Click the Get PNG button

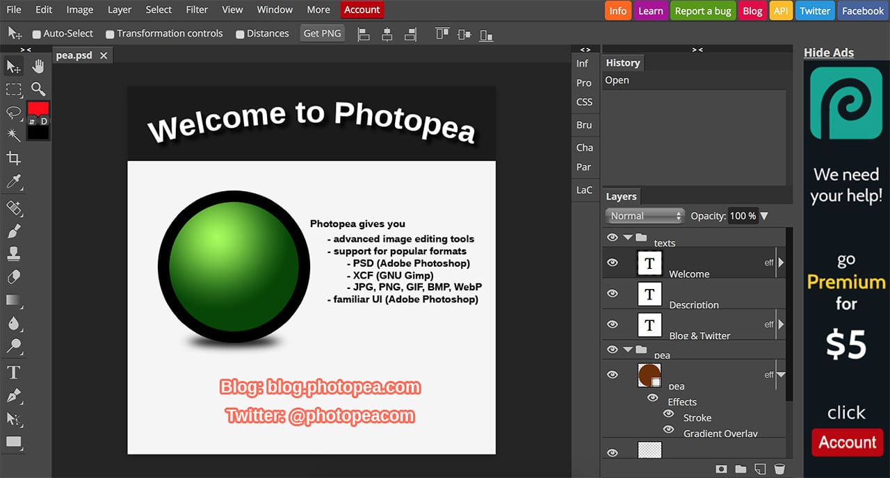point(323,33)
